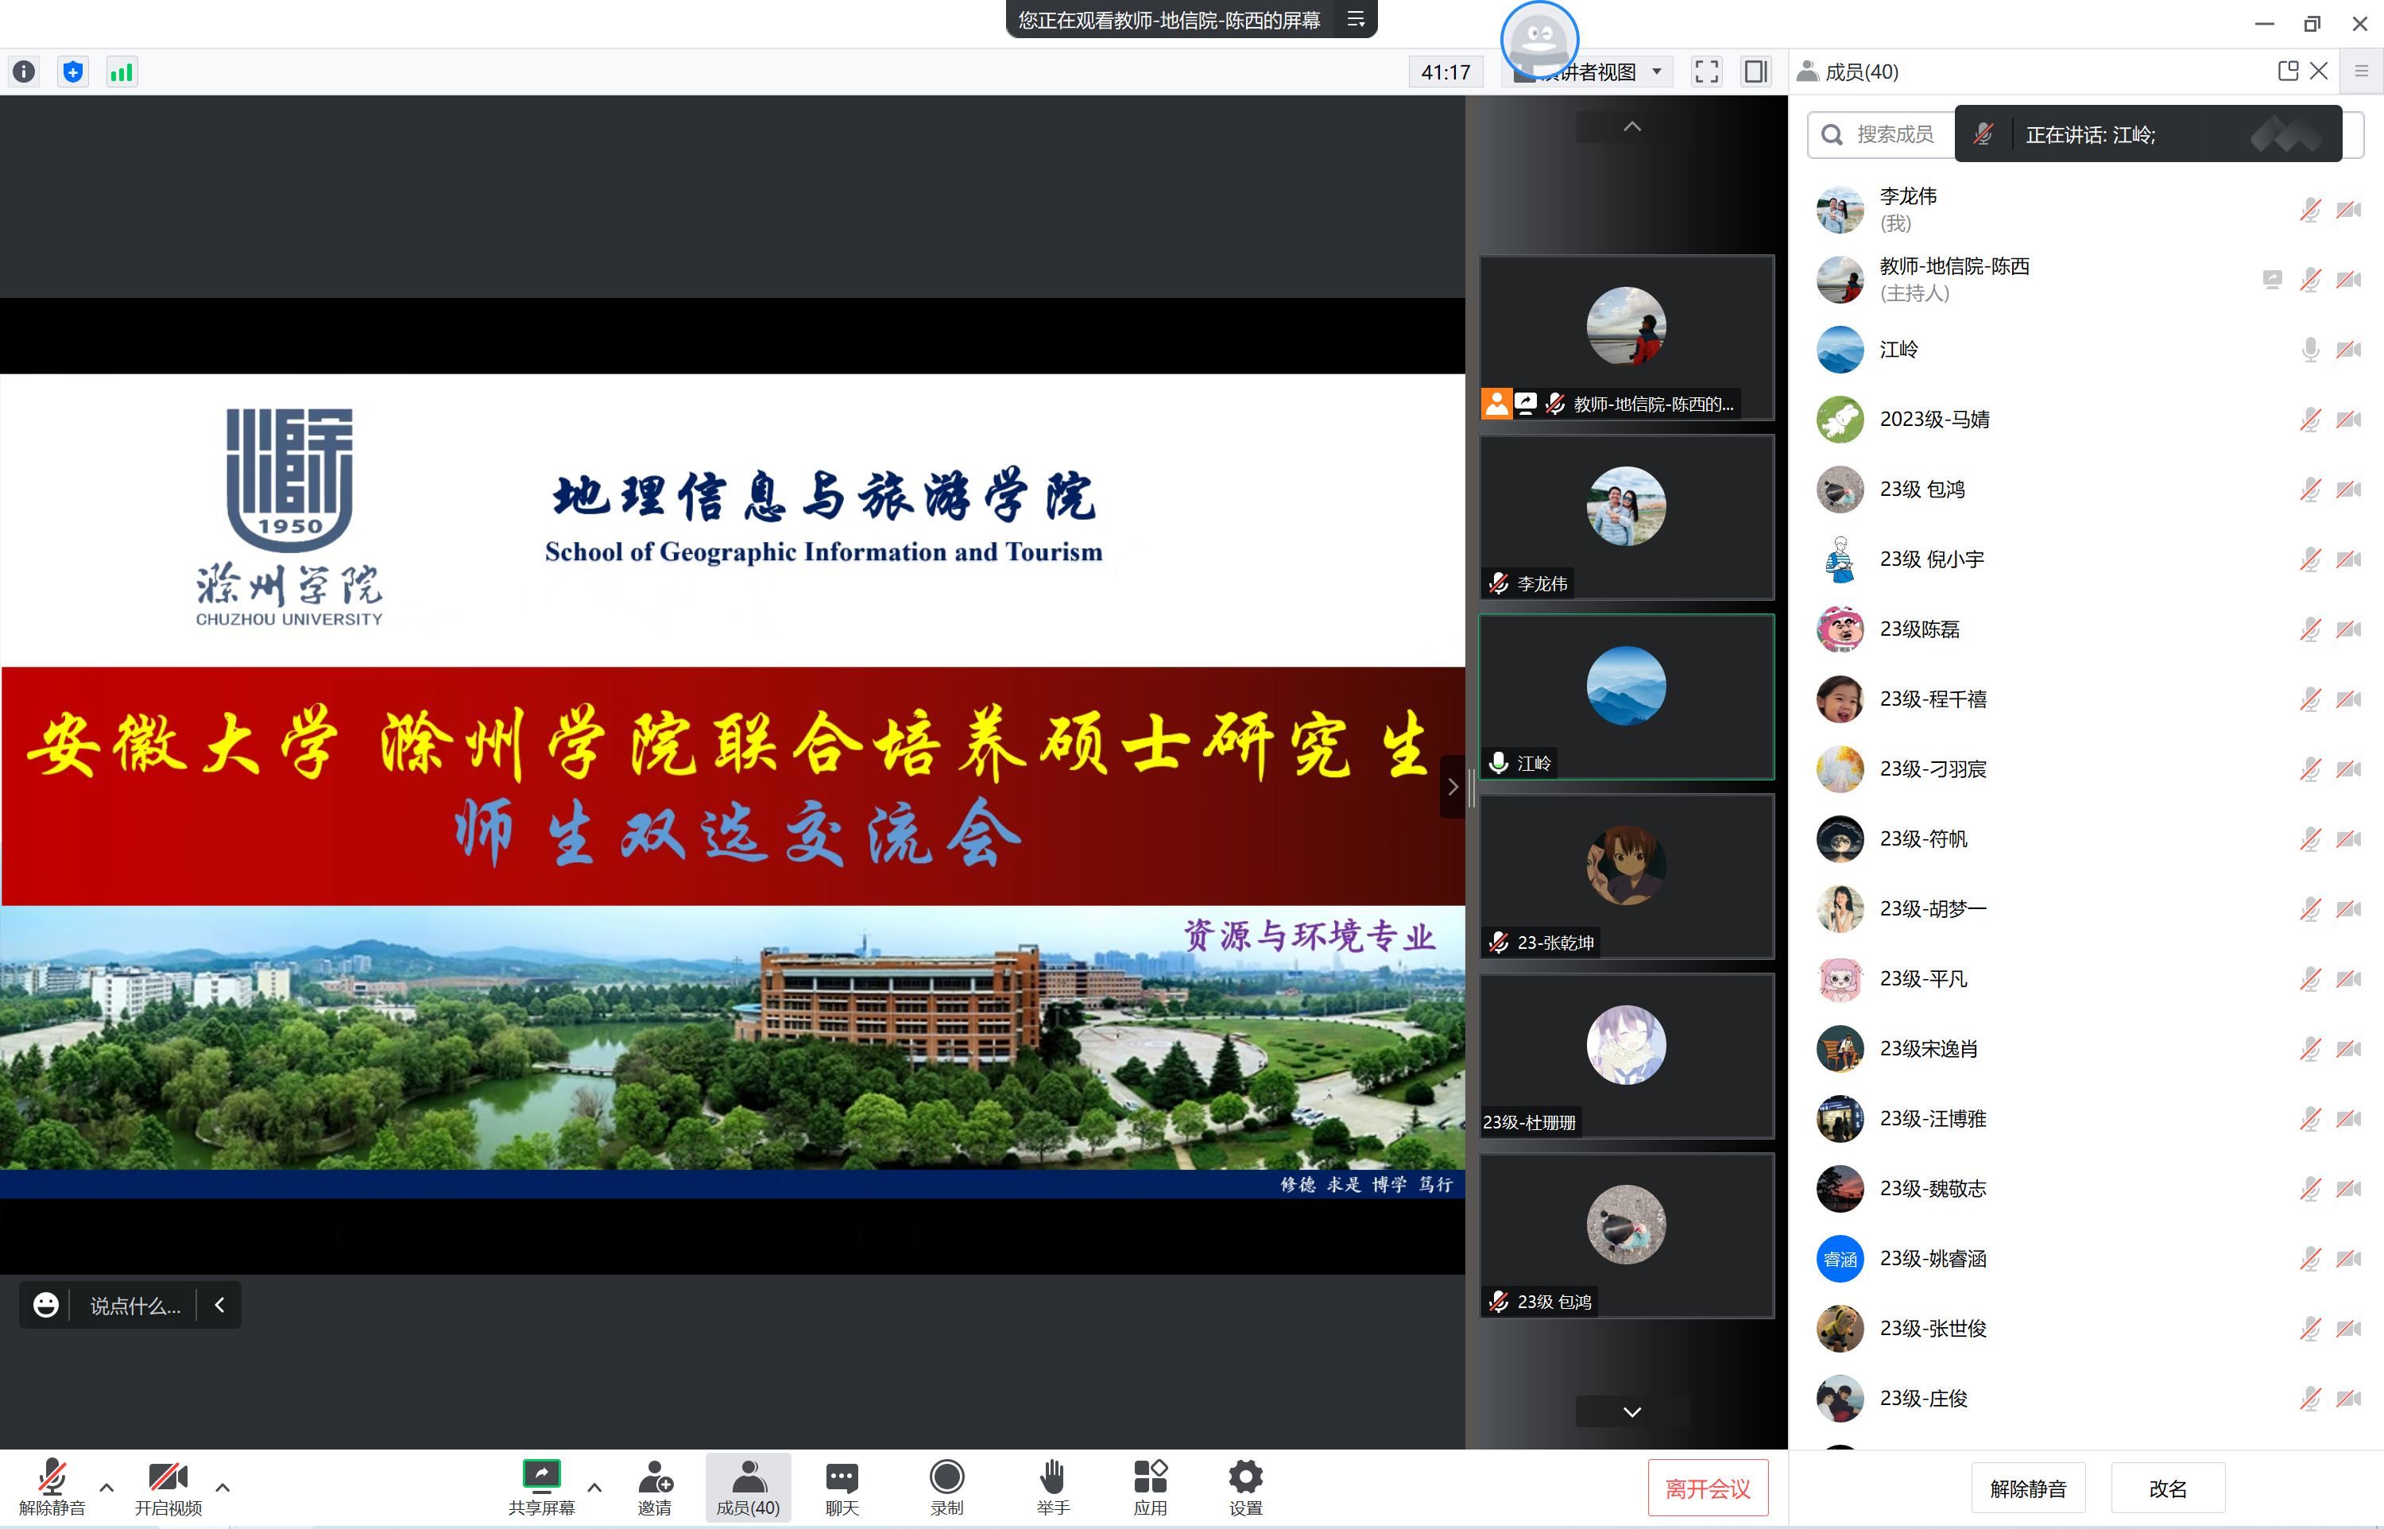Image resolution: width=2384 pixels, height=1529 pixels.
Task: Click avatar of 23级-魏敬志
Action: (1839, 1188)
